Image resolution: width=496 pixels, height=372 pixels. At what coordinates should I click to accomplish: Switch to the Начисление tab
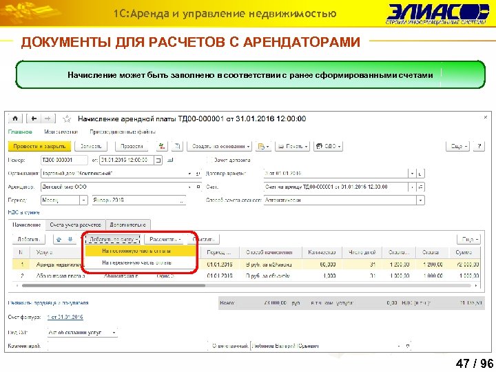[x=27, y=225]
